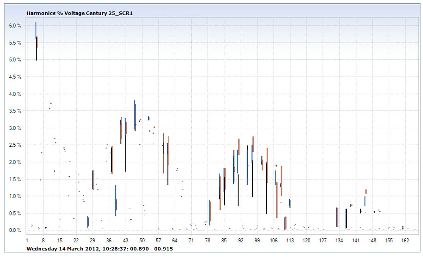
Task: Click harmonic number '92' on x-axis
Action: coord(241,240)
